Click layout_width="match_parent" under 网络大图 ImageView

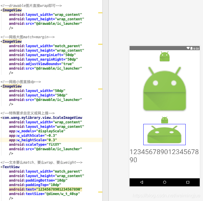pos(45,46)
